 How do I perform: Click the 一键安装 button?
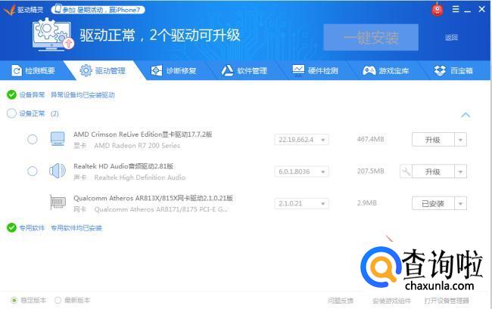371,37
